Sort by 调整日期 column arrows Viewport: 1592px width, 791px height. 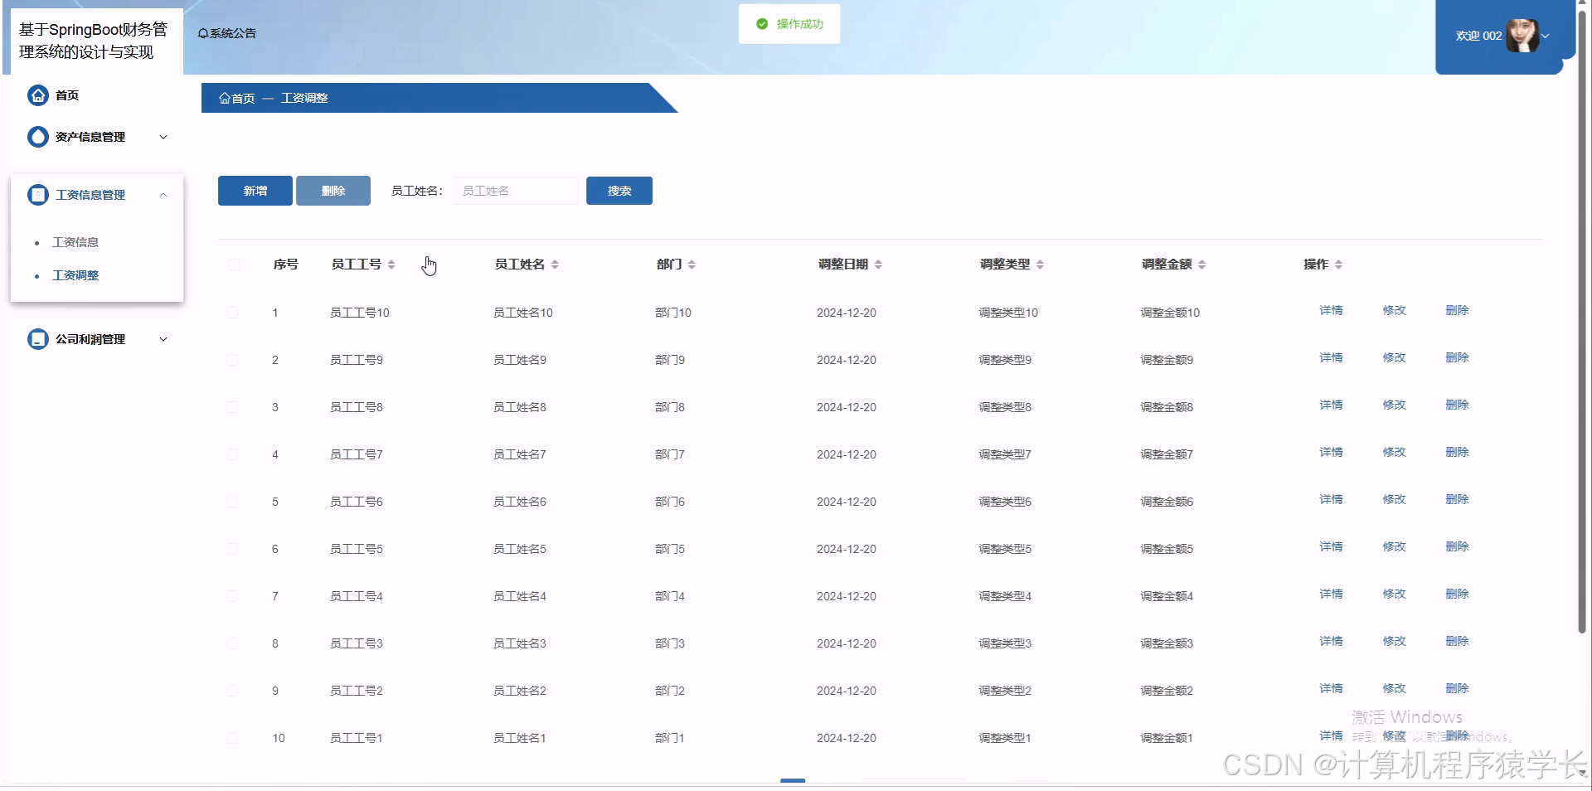click(x=878, y=264)
